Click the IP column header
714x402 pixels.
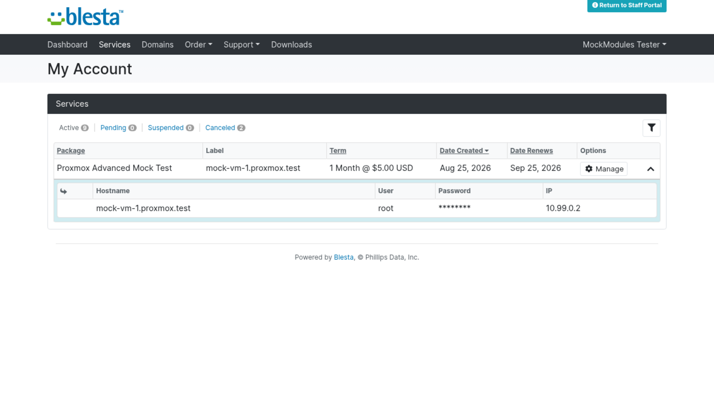pyautogui.click(x=549, y=191)
